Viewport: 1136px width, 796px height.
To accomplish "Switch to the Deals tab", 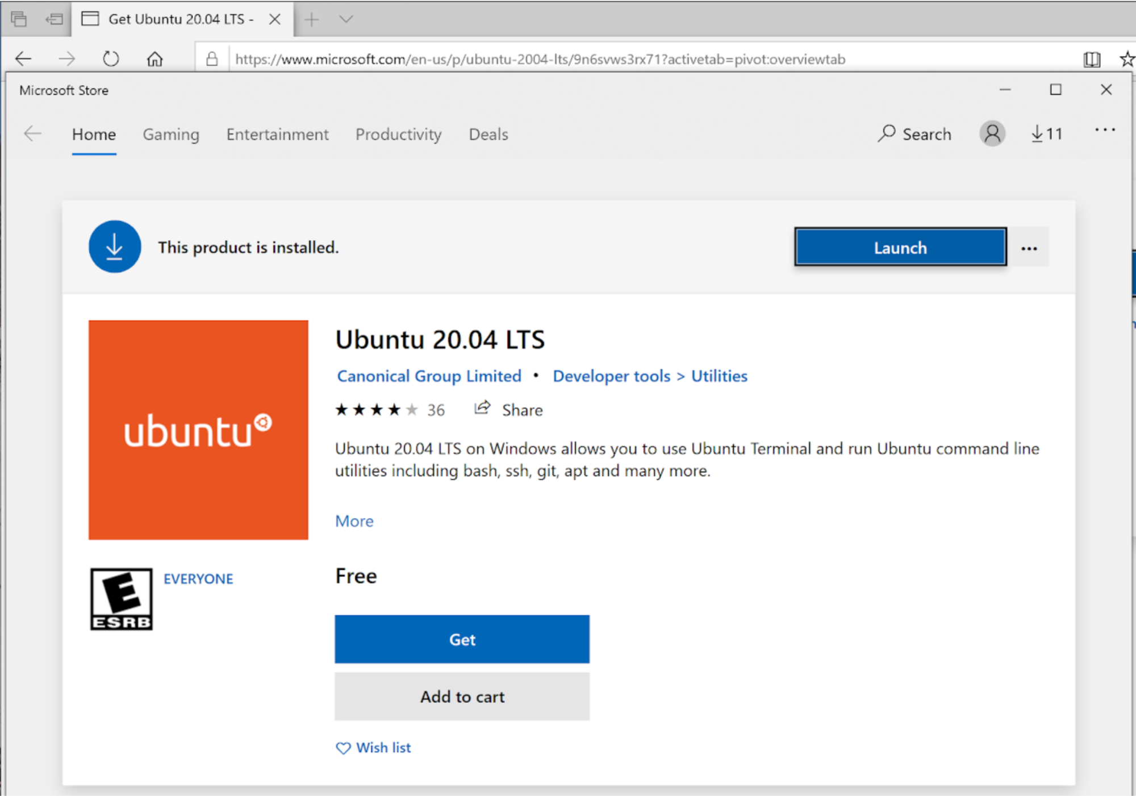I will pos(488,135).
